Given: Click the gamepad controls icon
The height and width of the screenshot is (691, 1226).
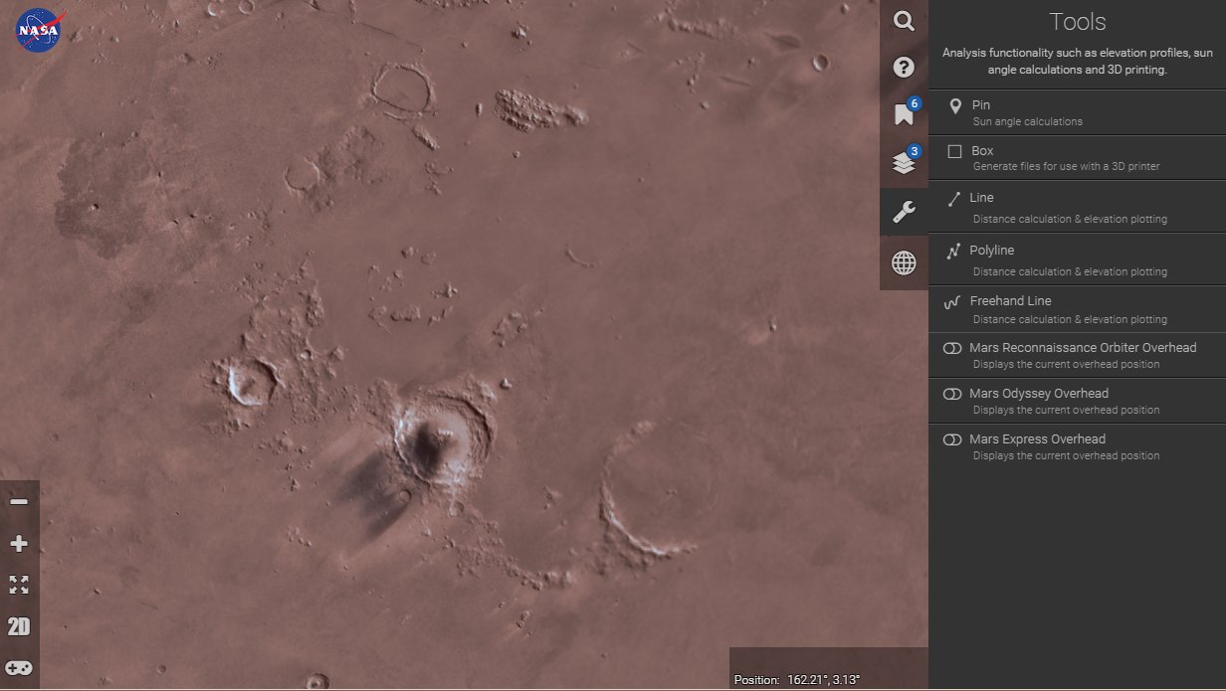Looking at the screenshot, I should 19,668.
